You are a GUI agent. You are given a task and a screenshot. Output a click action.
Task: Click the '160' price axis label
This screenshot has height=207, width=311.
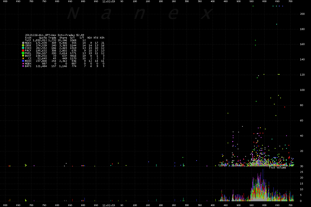pyautogui.click(x=302, y=44)
